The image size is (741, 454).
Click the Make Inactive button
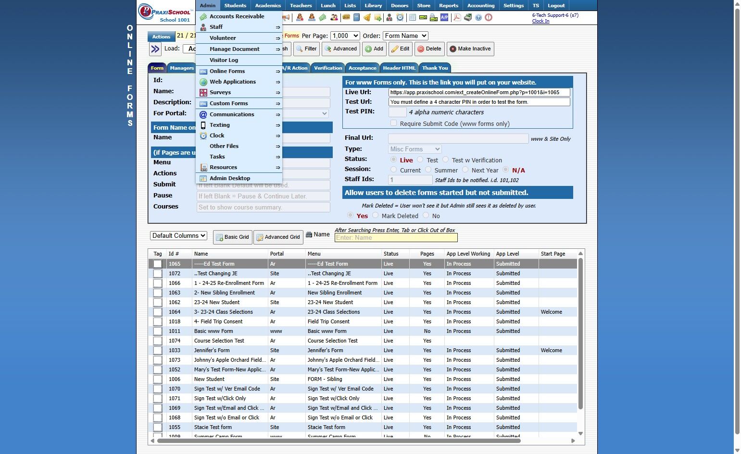(470, 49)
